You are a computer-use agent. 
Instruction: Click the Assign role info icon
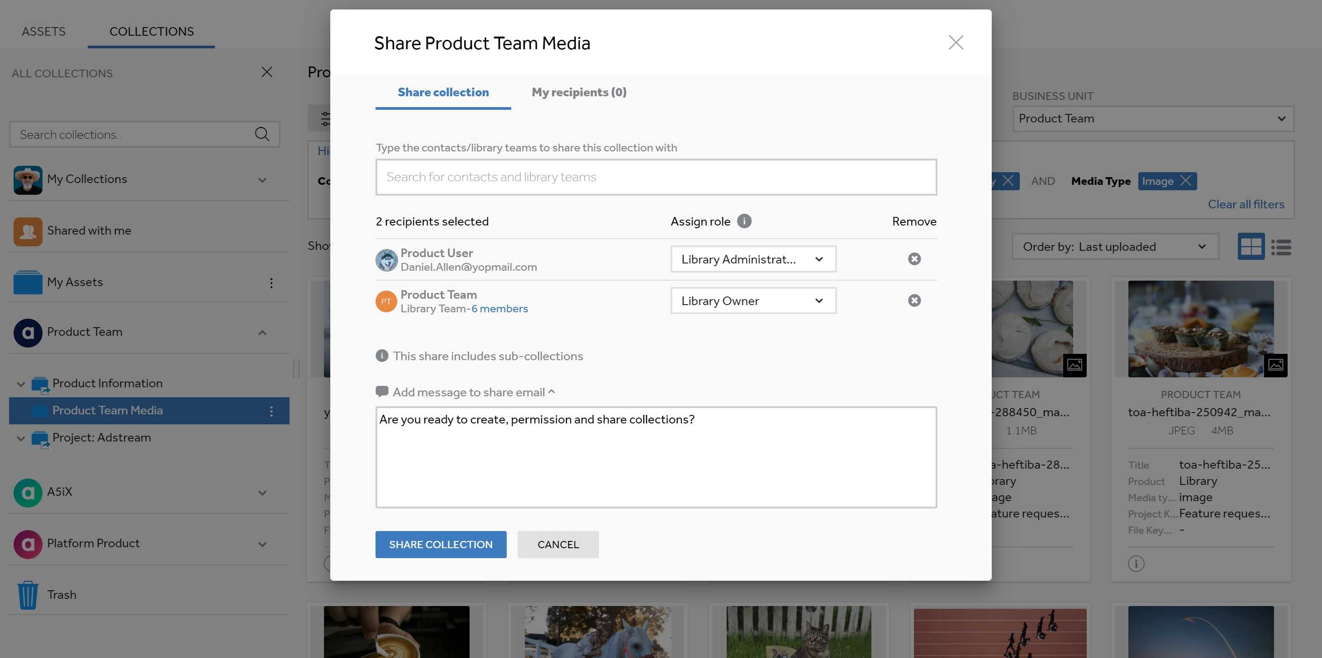[x=744, y=221]
